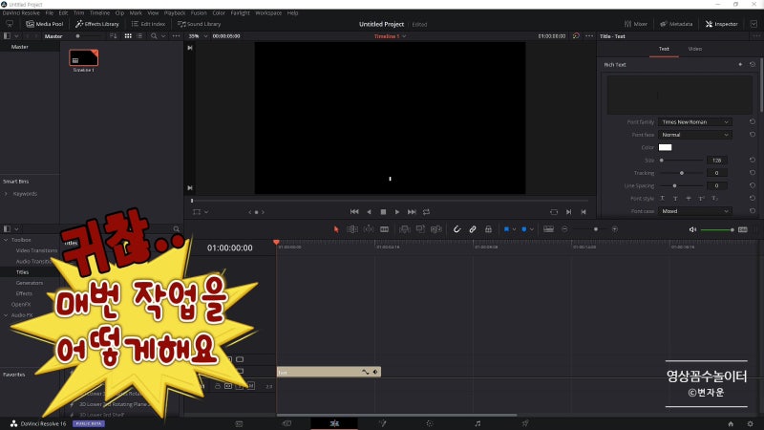
Task: Reset the Size setting
Action: pyautogui.click(x=753, y=160)
